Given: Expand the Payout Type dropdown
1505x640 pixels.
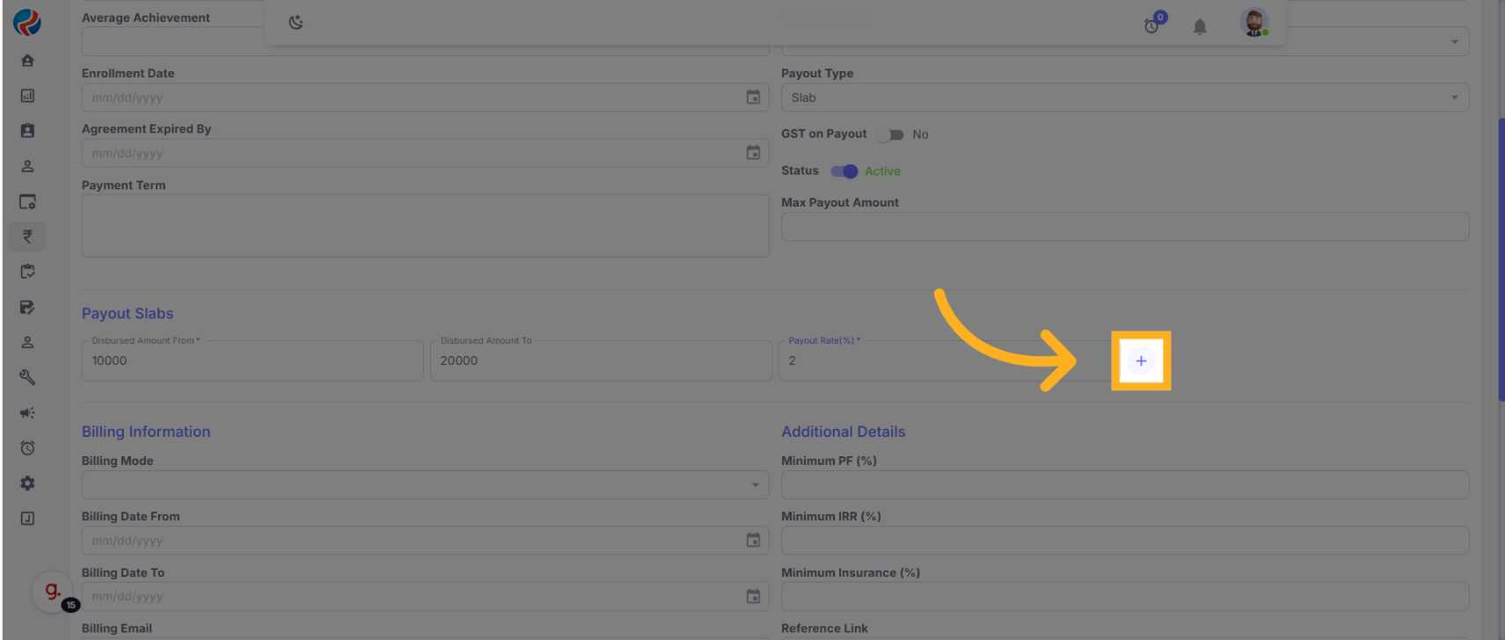Looking at the screenshot, I should click(x=1124, y=98).
